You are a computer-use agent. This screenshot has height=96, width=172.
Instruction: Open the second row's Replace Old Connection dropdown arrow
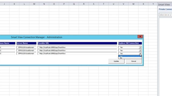click(140, 50)
